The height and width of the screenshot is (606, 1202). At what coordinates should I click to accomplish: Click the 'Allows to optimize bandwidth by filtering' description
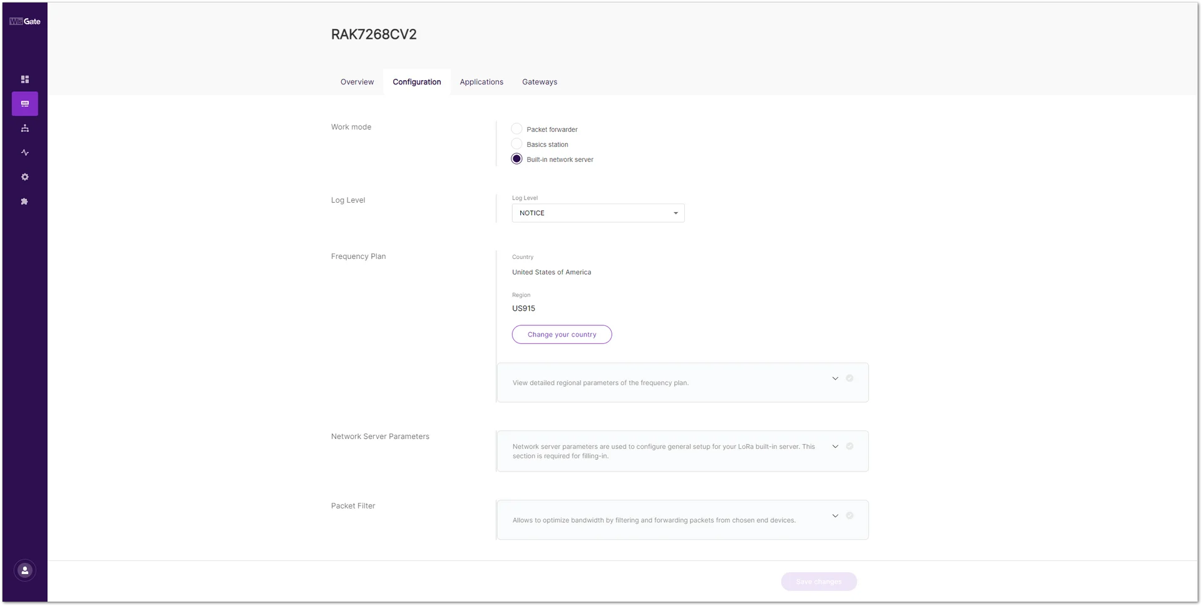[x=654, y=520]
